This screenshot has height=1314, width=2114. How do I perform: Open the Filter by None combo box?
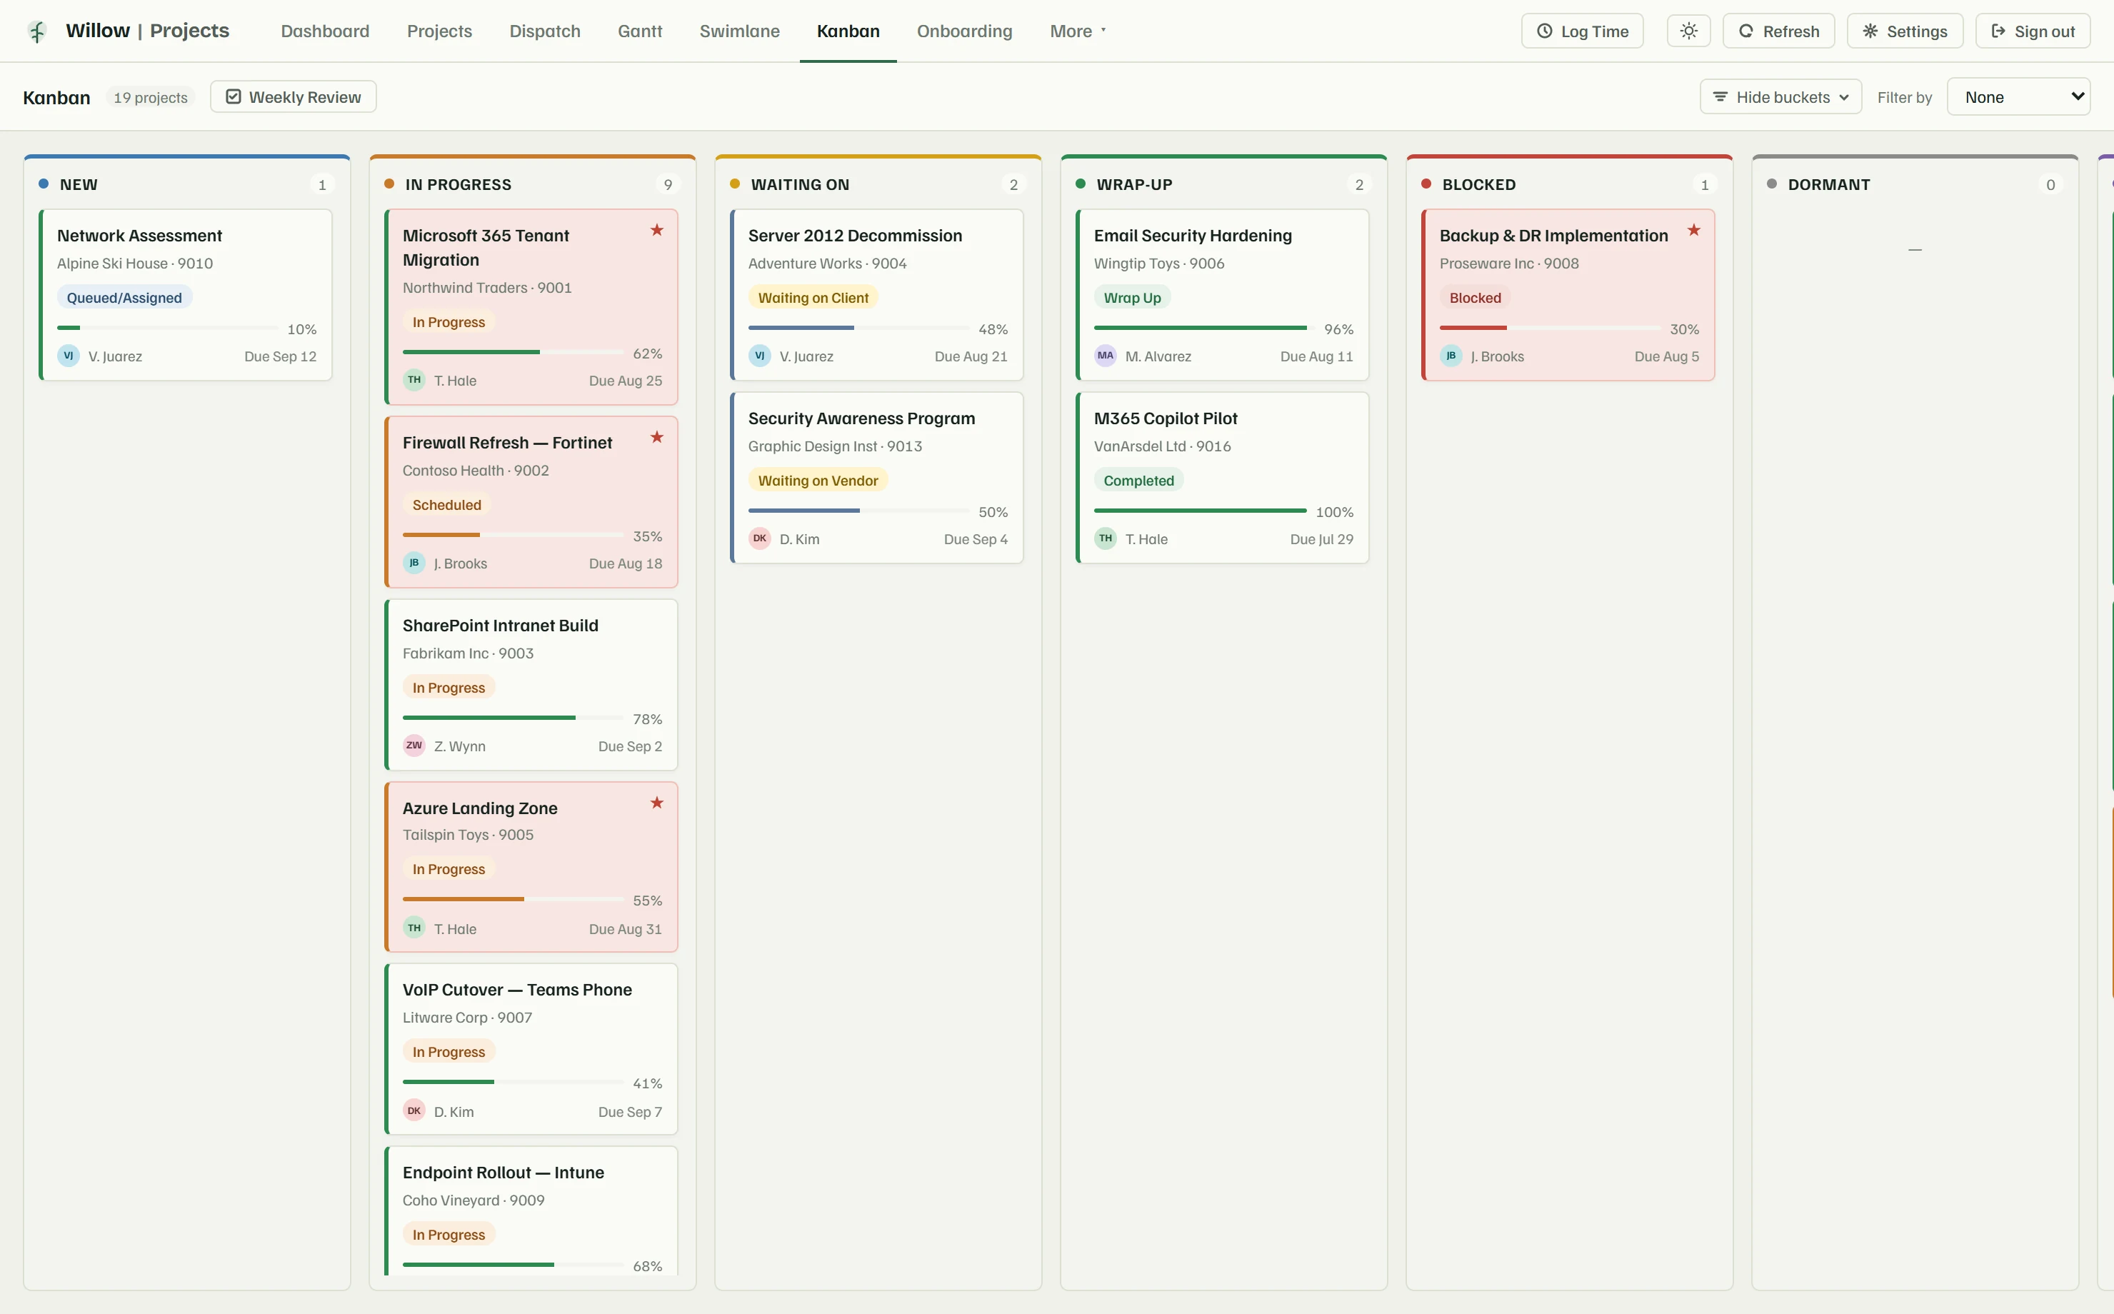2018,97
